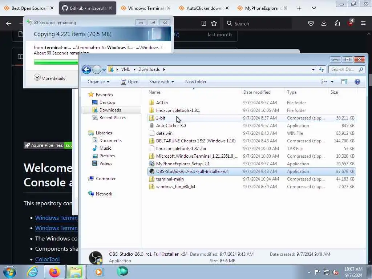Click the Open toolbar button
Screen dimensions: 372x279
pyautogui.click(x=130, y=82)
